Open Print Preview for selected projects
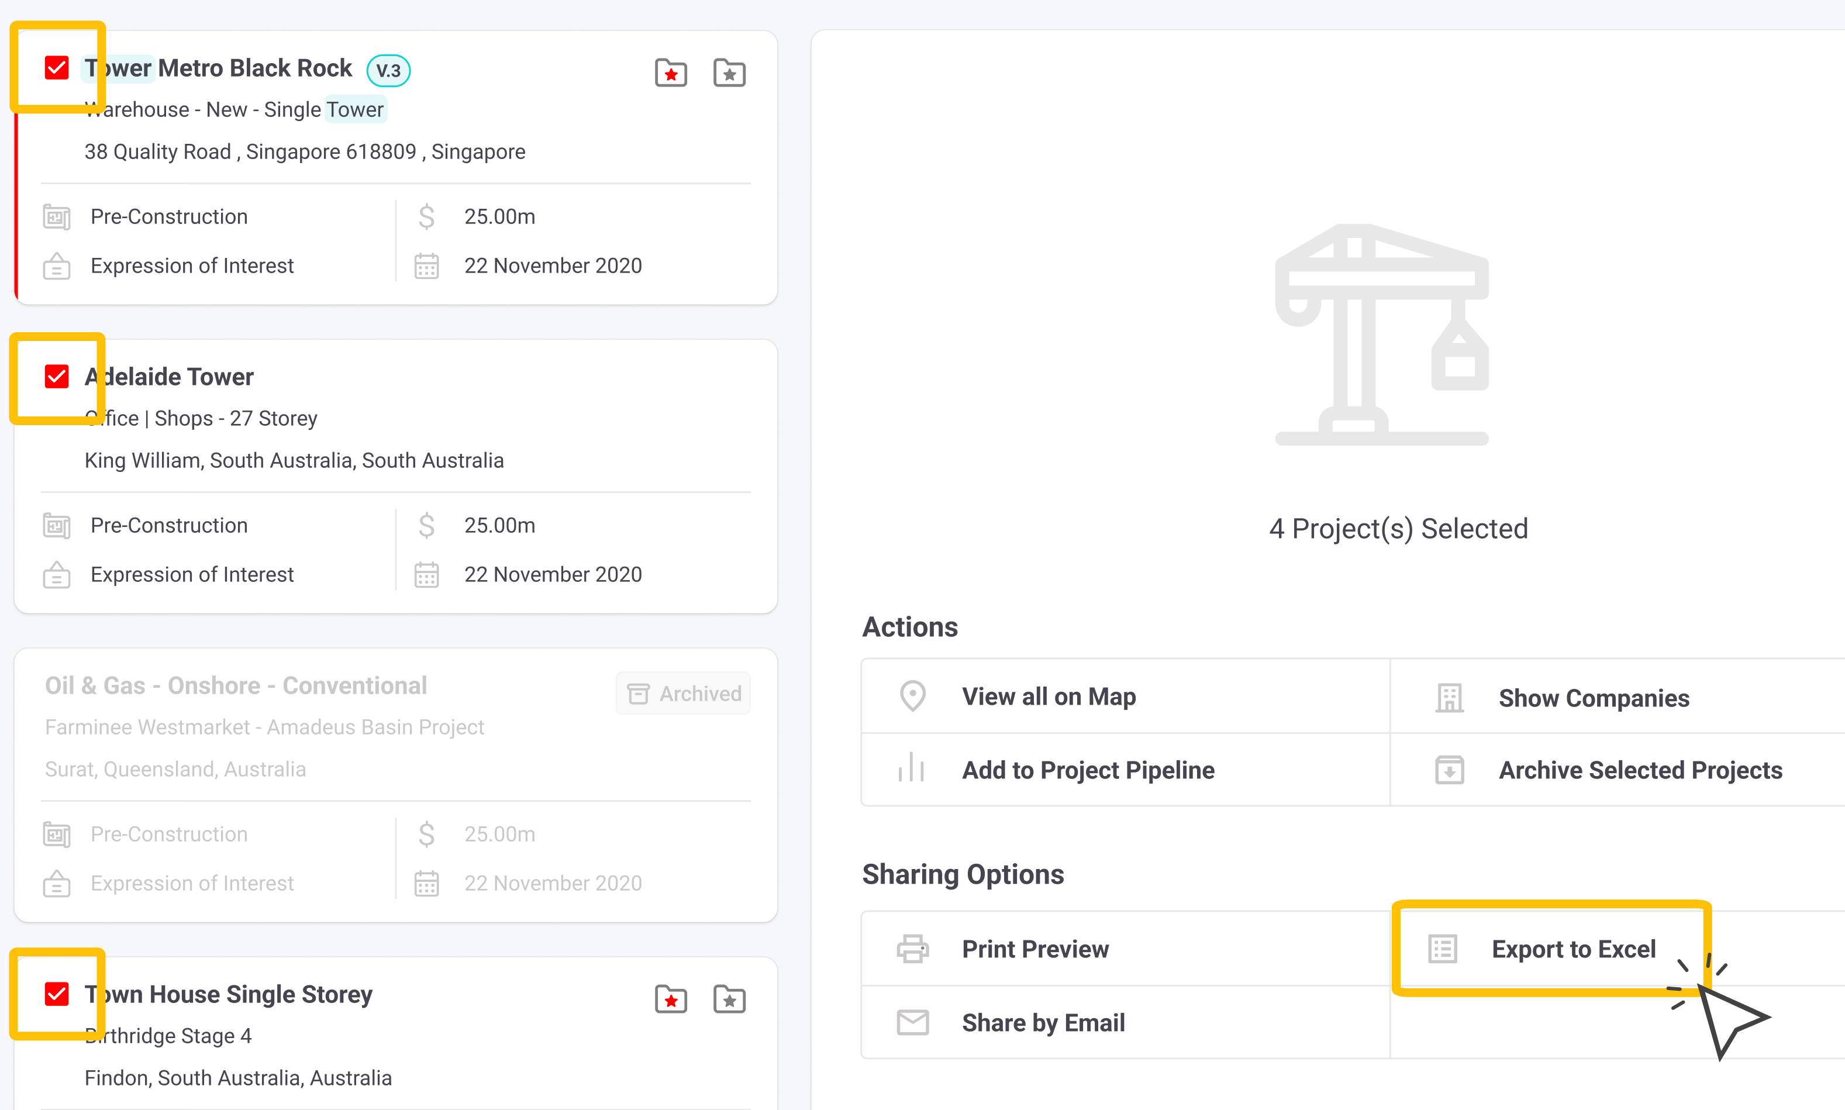The width and height of the screenshot is (1845, 1110). [x=1035, y=949]
